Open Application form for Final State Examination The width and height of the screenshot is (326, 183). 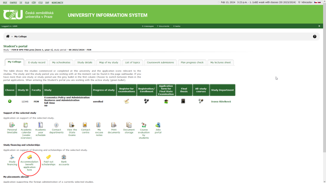(166, 101)
